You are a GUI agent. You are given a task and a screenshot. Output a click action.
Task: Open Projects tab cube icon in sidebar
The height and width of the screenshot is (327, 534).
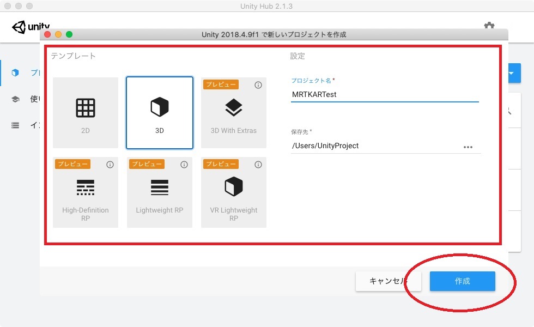[15, 72]
